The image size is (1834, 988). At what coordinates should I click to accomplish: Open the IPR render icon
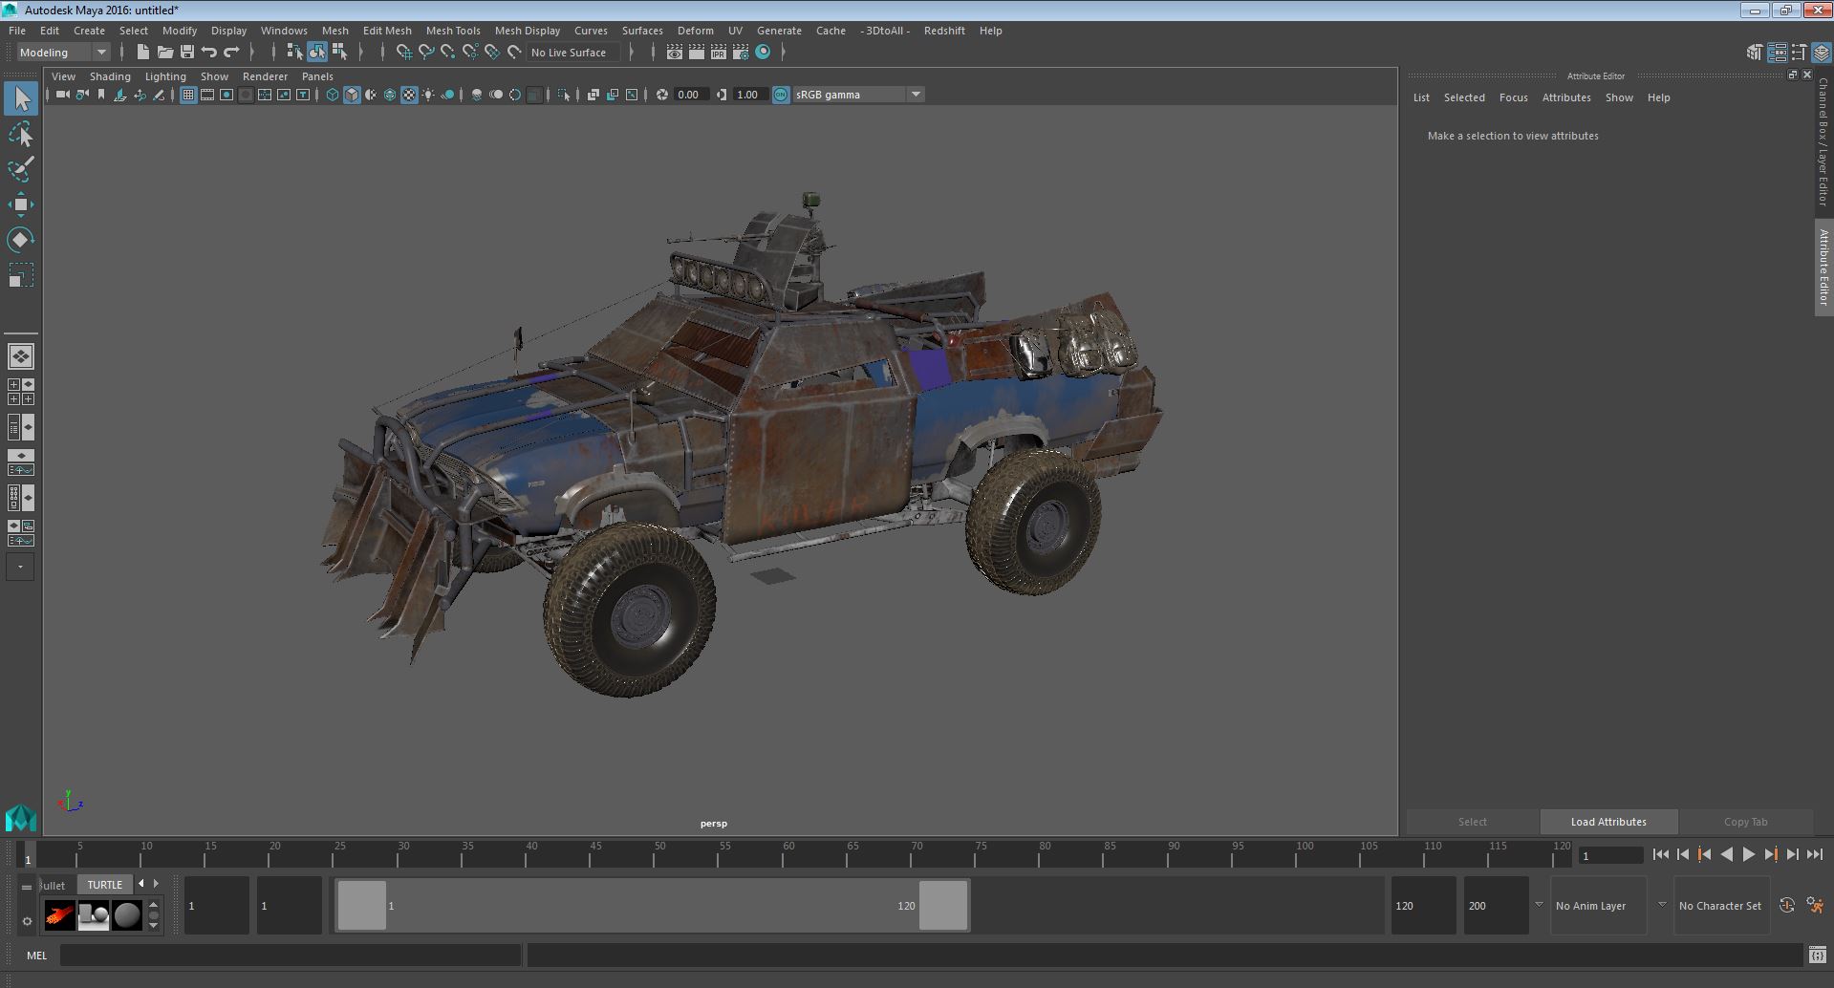pos(718,53)
